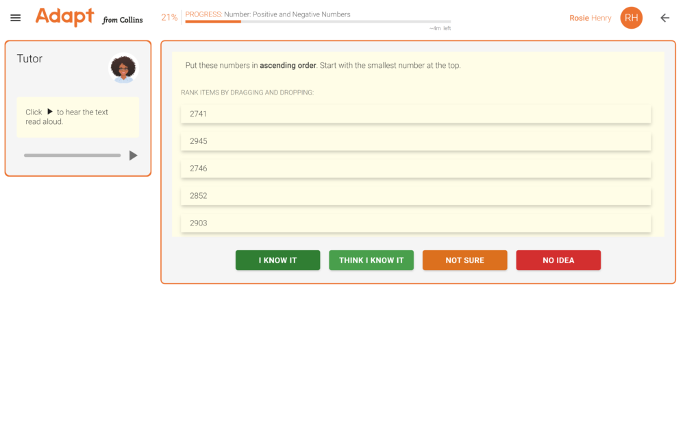The width and height of the screenshot is (685, 429).
Task: Click the Tutor avatar picture
Action: click(x=123, y=69)
